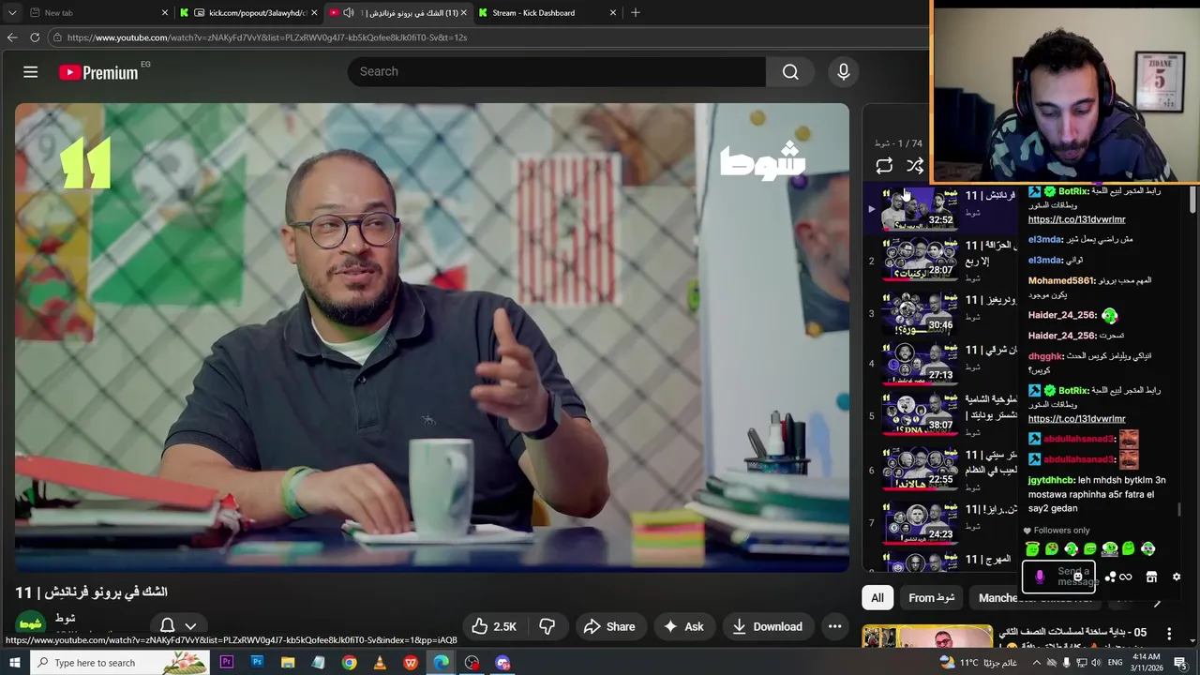
Task: Play the playlist video with duration 22:55
Action: point(921,469)
